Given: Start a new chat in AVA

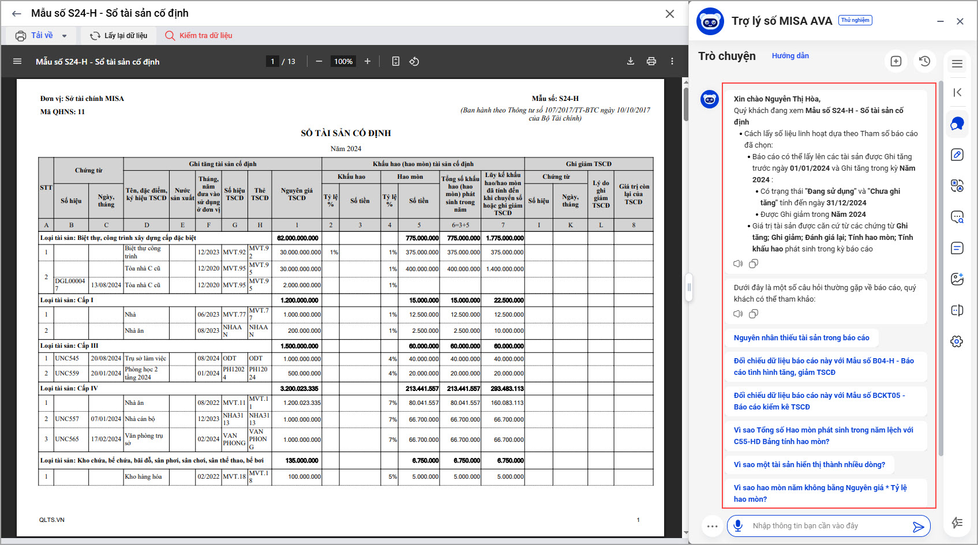Looking at the screenshot, I should coord(896,61).
